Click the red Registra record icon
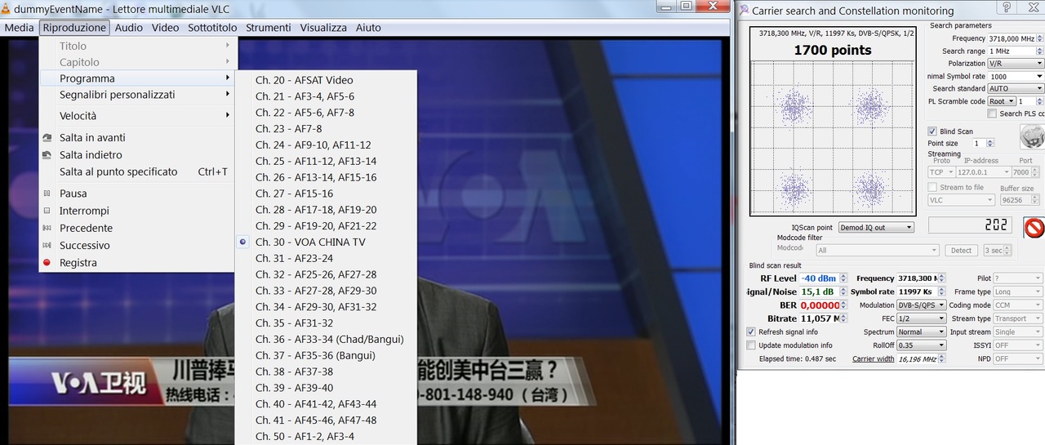The width and height of the screenshot is (1045, 445). click(x=47, y=263)
